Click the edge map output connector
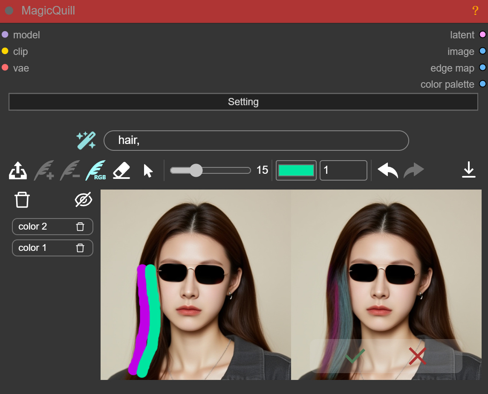This screenshot has width=488, height=394. point(482,67)
